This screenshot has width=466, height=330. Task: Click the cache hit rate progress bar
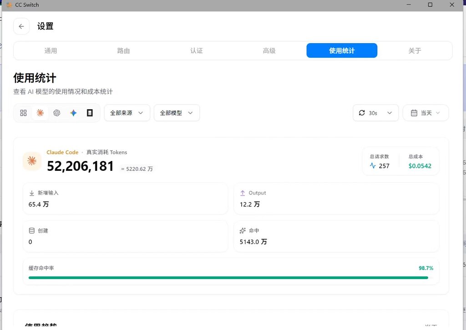tap(231, 278)
